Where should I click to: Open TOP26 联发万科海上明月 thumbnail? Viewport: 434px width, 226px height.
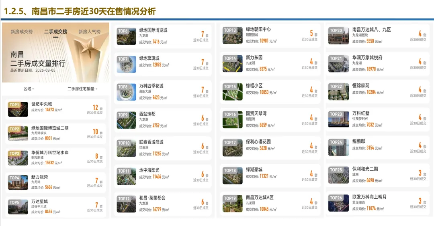coord(338,203)
